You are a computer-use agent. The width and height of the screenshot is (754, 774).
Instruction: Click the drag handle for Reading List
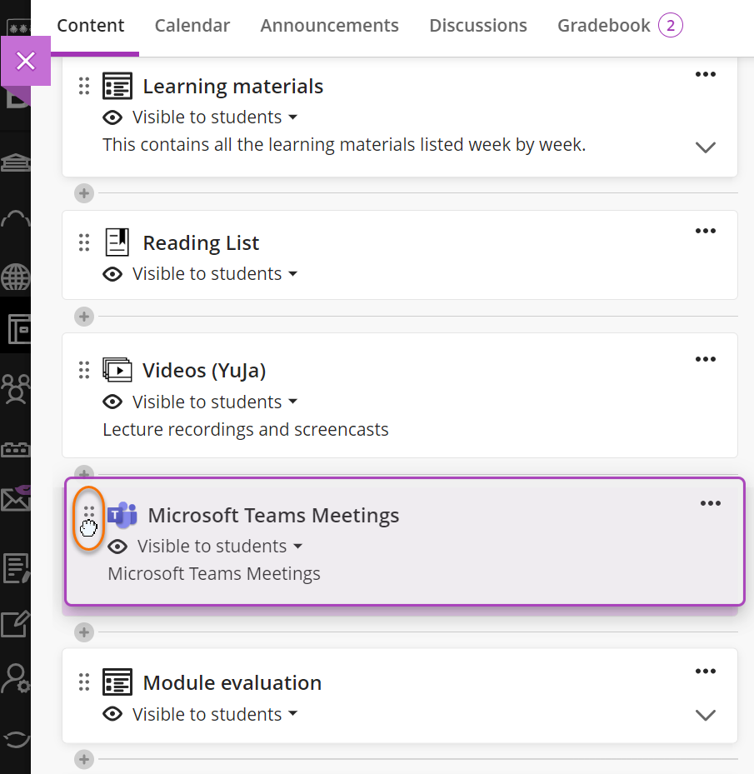(x=84, y=242)
